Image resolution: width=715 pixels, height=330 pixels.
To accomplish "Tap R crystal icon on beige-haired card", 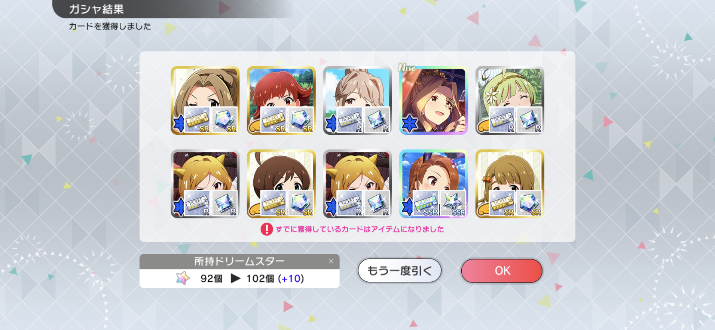I will (x=377, y=120).
